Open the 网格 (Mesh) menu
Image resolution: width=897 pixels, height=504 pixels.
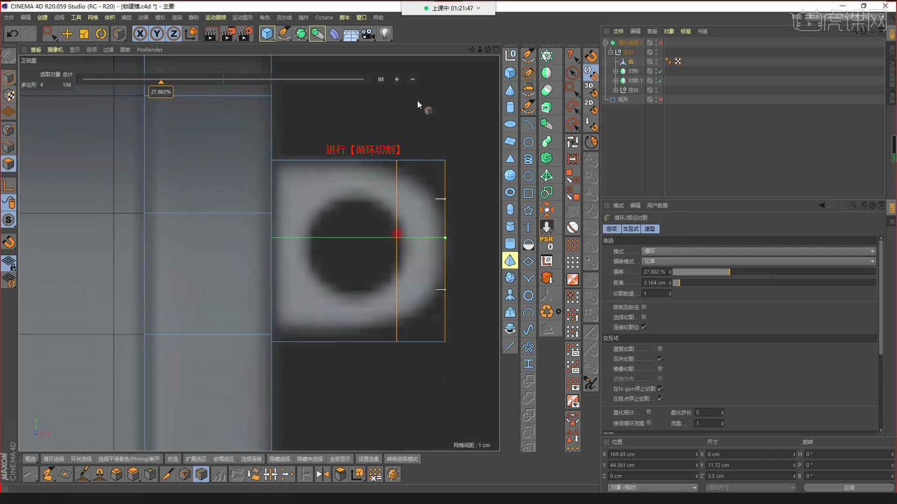point(93,17)
